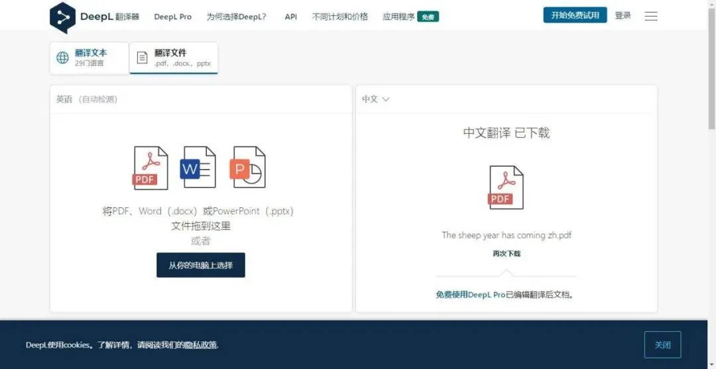Click the DeepL logo icon
Viewport: 716px width, 369px height.
pos(62,17)
